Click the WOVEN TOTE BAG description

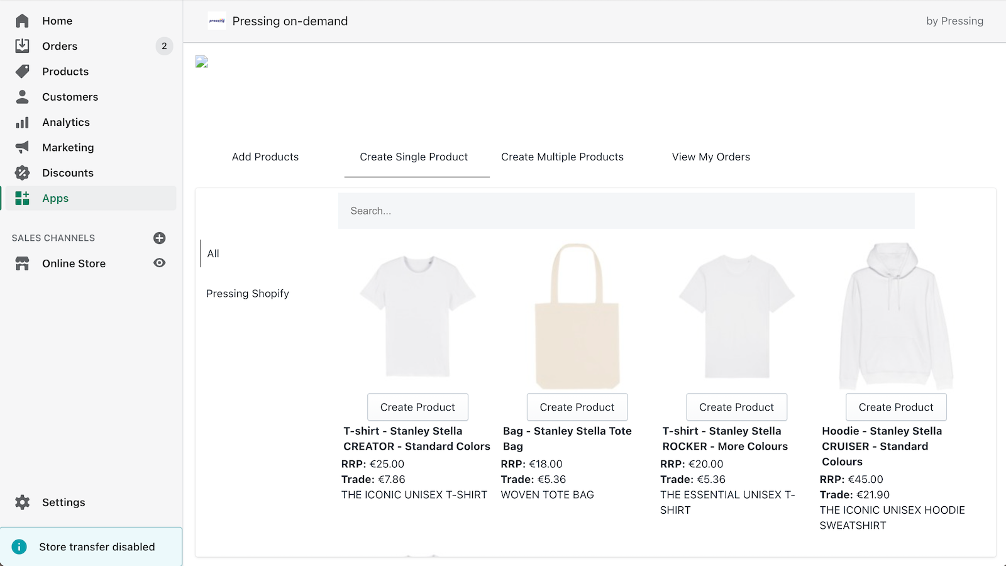tap(547, 495)
